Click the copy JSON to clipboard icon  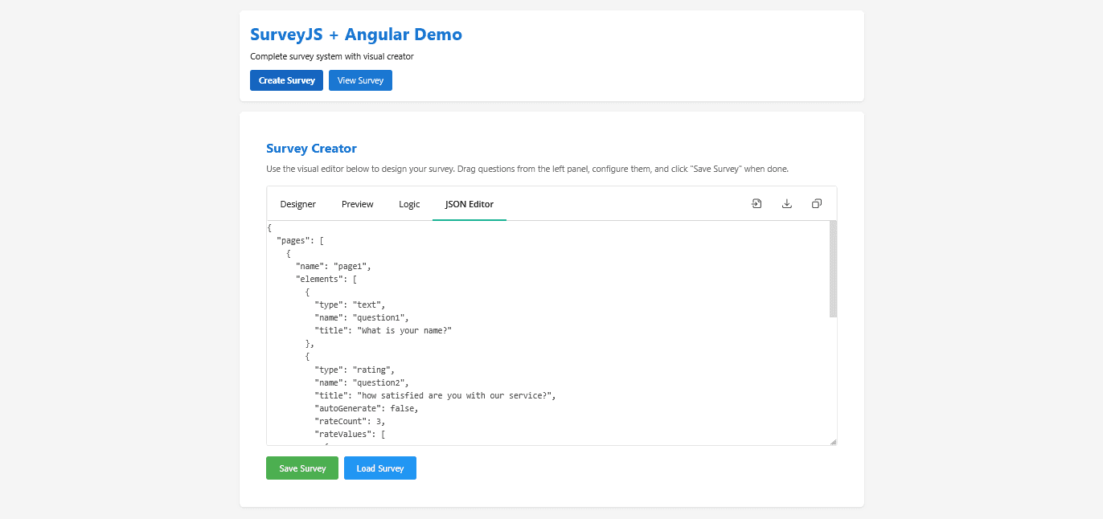816,203
